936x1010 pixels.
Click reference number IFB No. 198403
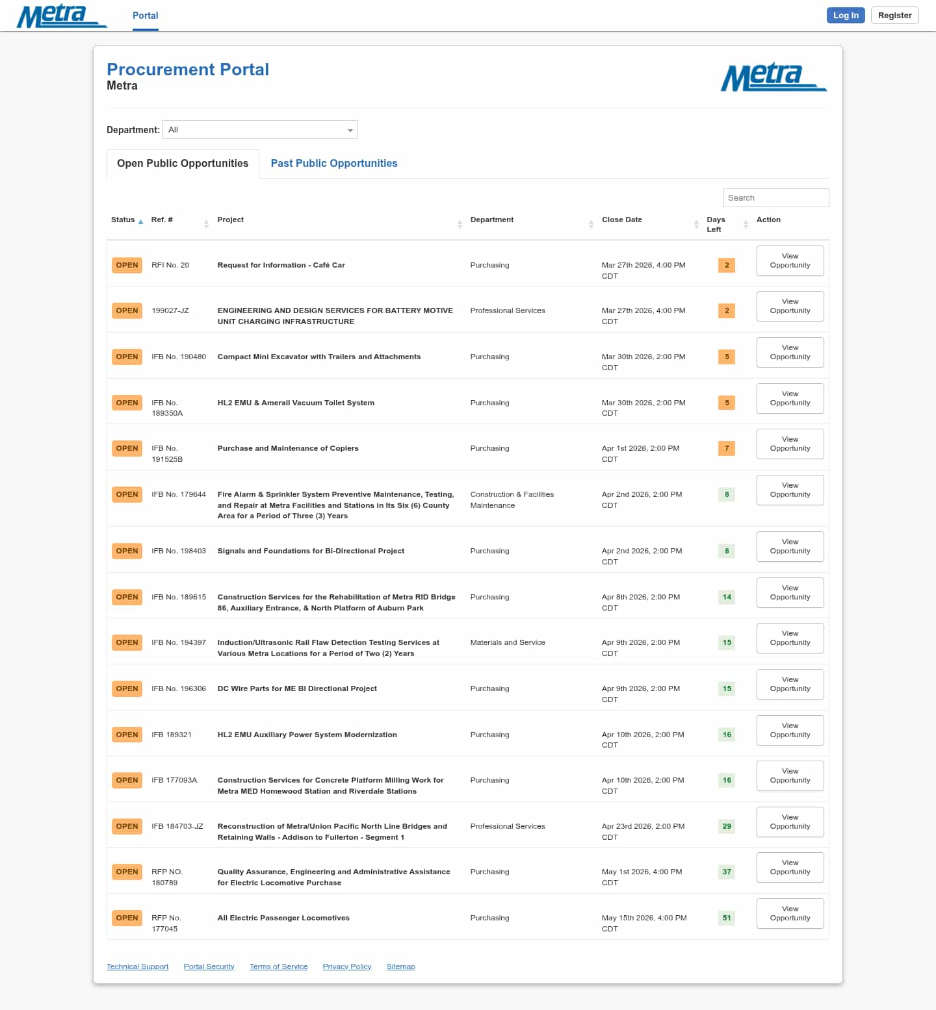coord(179,551)
